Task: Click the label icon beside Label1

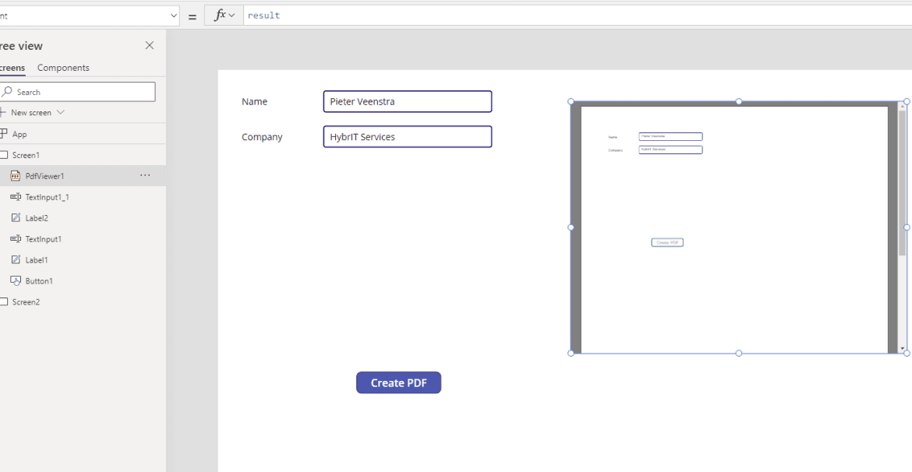Action: tap(16, 260)
